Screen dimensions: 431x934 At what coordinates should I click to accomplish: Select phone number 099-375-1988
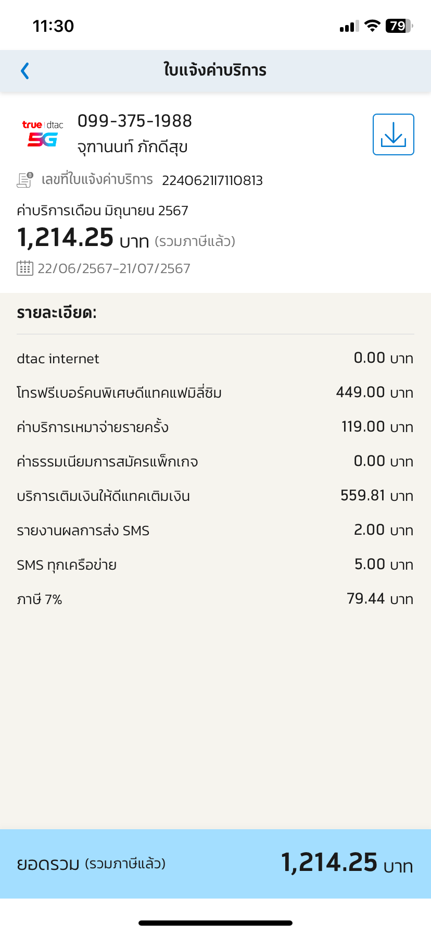[135, 121]
